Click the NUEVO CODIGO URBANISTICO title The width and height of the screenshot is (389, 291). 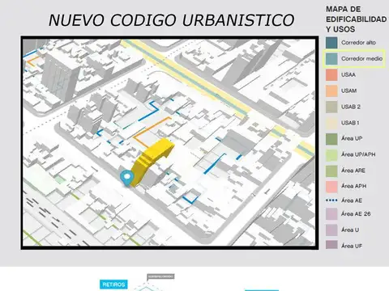pos(171,20)
